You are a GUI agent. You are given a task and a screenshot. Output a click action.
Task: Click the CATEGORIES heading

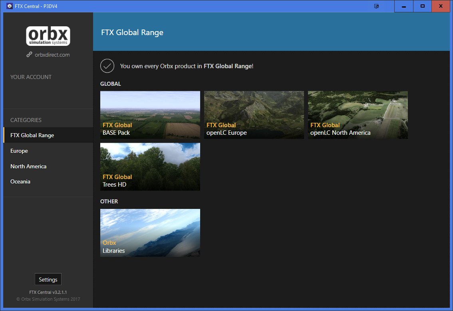(26, 120)
